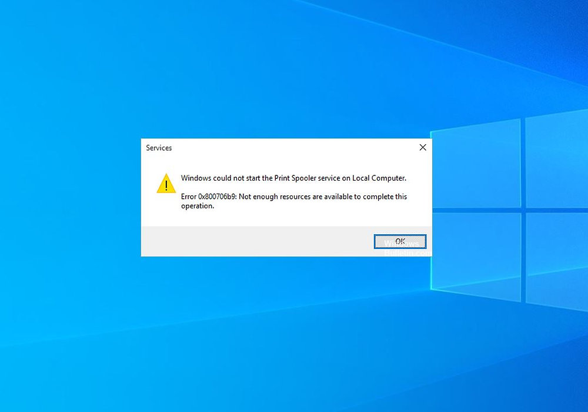This screenshot has height=412, width=588.
Task: Click the OK button in the dialog
Action: click(x=400, y=241)
